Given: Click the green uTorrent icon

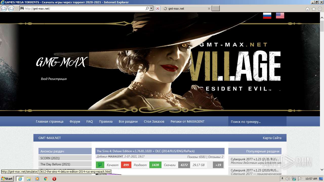Looking at the screenshot, I should coord(100,165).
